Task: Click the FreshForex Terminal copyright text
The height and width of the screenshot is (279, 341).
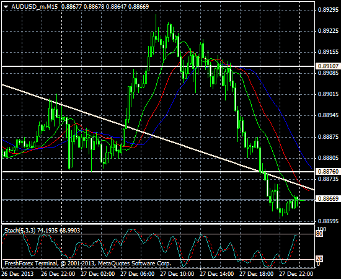Action: click(87, 263)
